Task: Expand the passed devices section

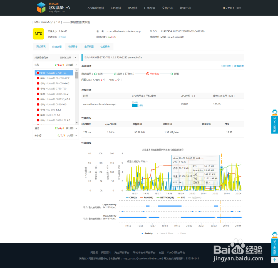Action: pyautogui.click(x=76, y=128)
